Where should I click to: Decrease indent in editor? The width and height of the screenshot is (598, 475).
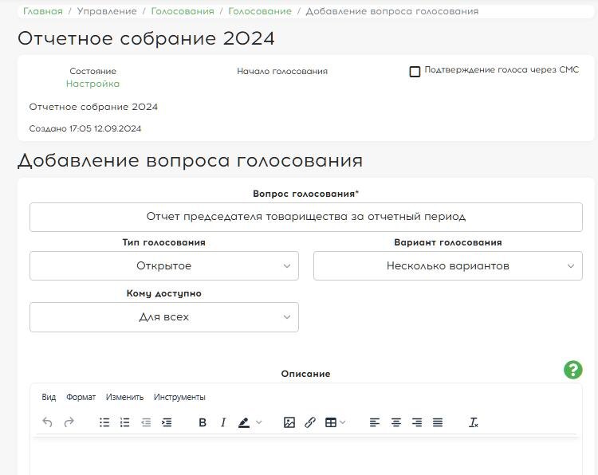pos(146,422)
